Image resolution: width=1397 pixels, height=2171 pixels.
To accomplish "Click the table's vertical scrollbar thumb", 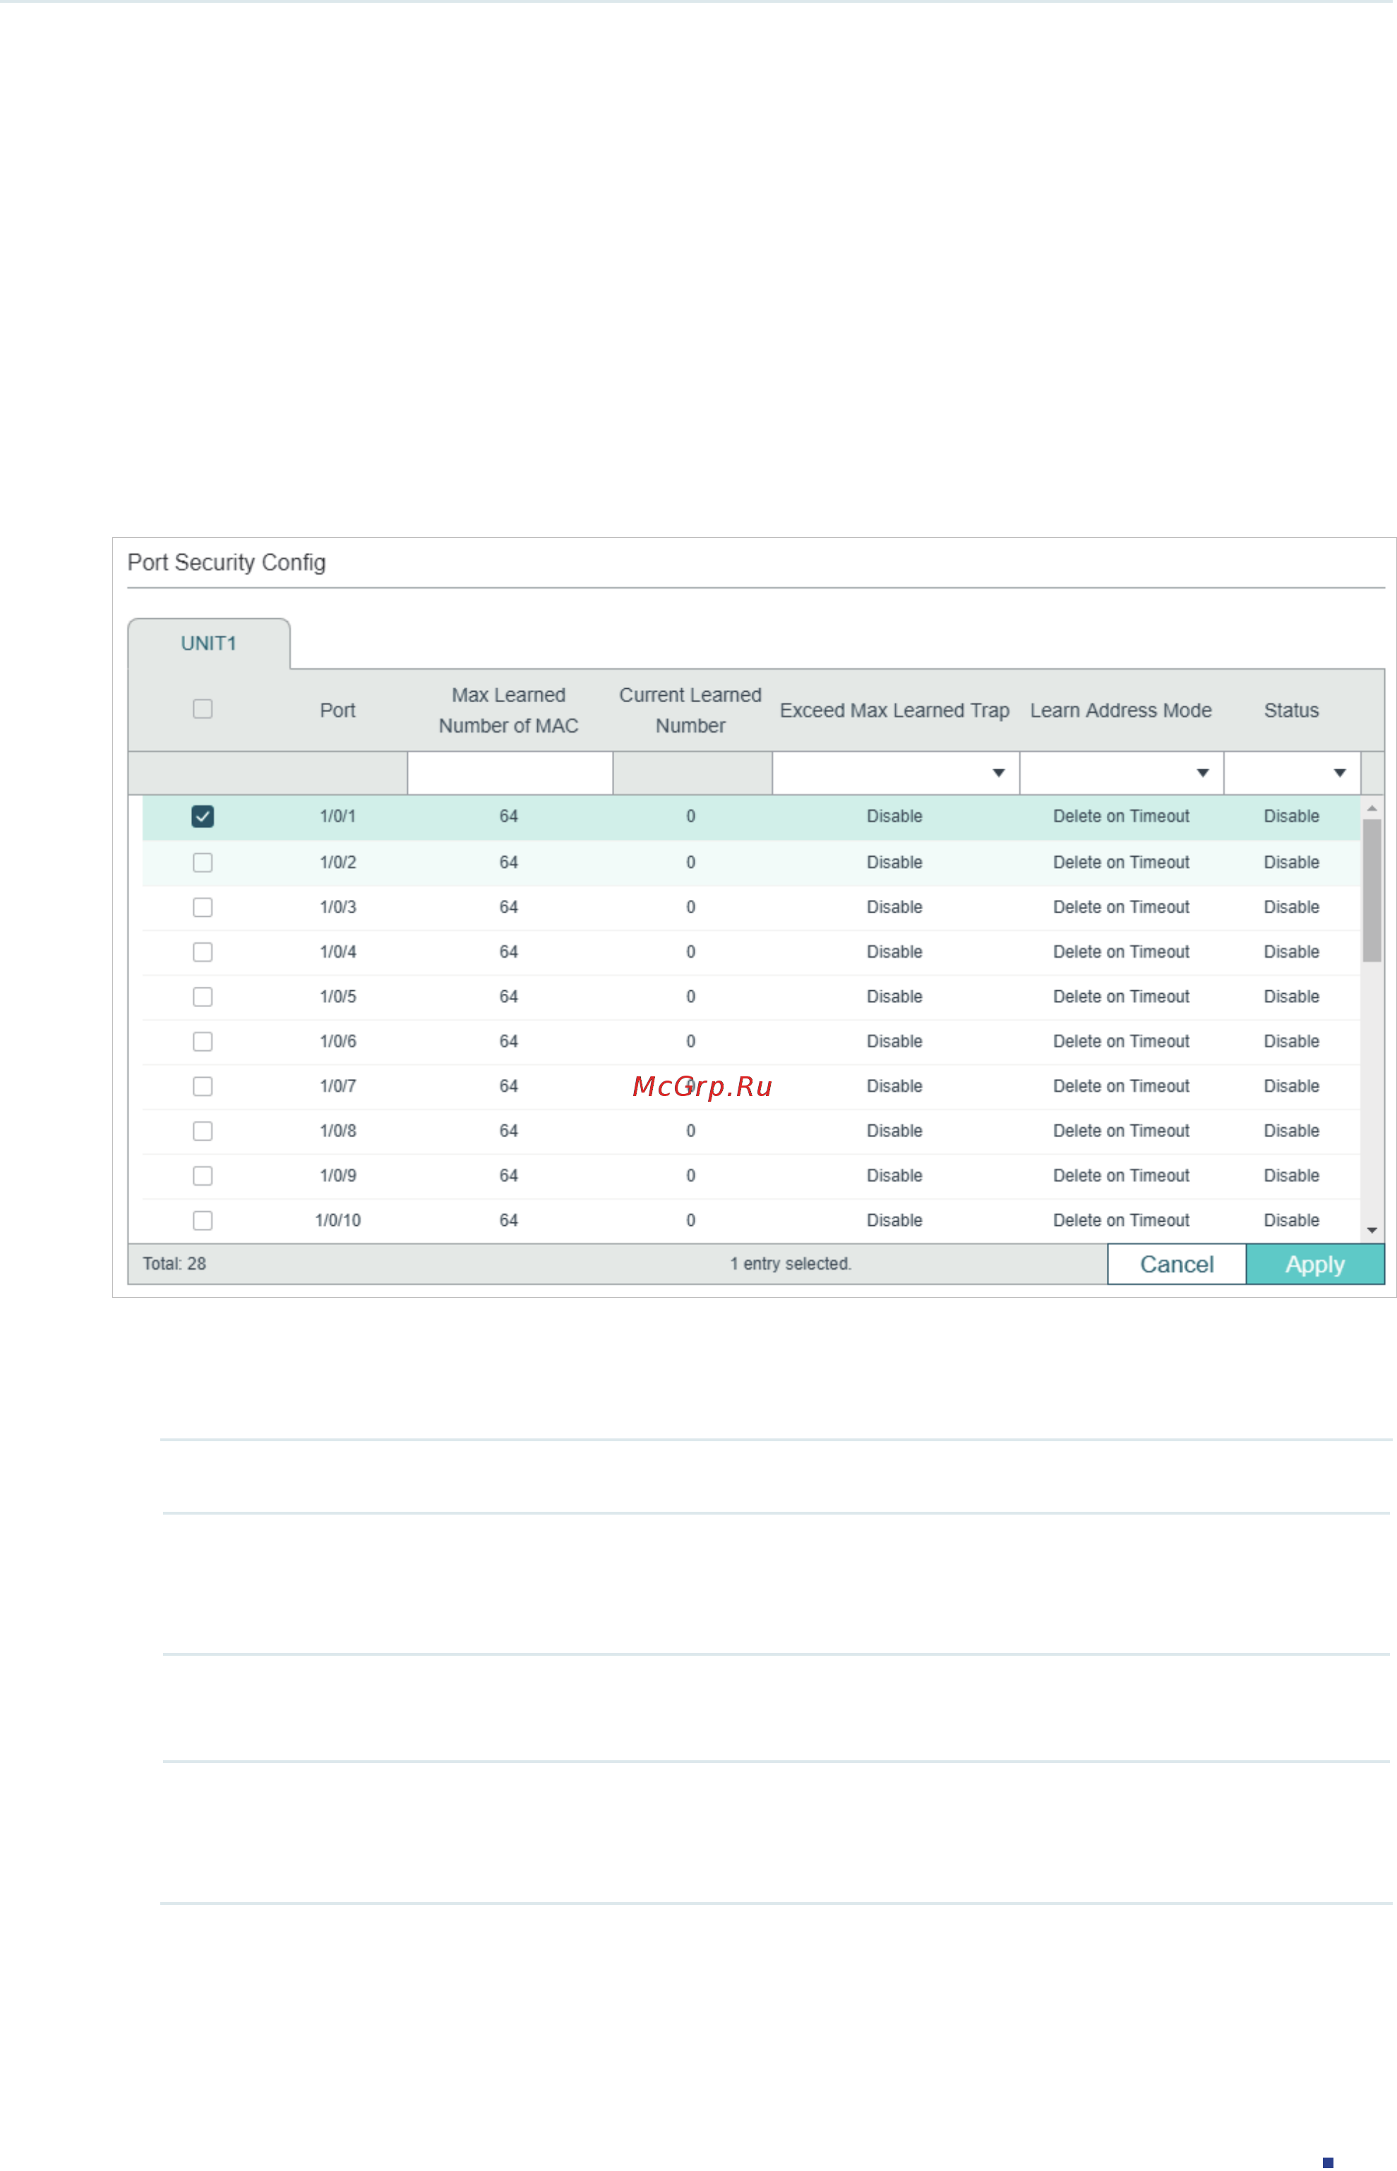I will 1372,891.
